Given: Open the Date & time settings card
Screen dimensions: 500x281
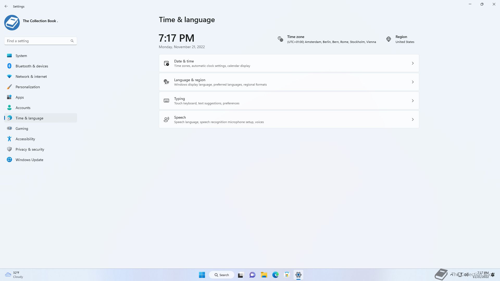Looking at the screenshot, I should [289, 63].
